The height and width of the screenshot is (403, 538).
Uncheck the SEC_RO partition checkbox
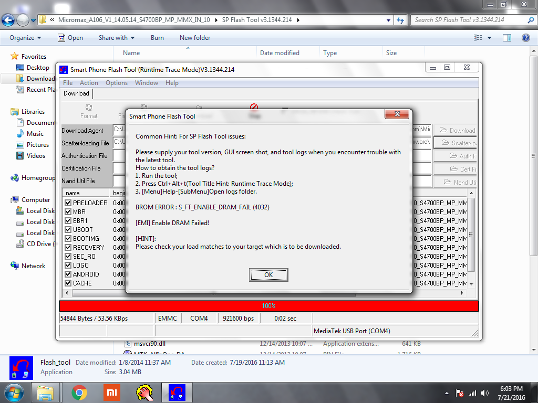click(68, 256)
